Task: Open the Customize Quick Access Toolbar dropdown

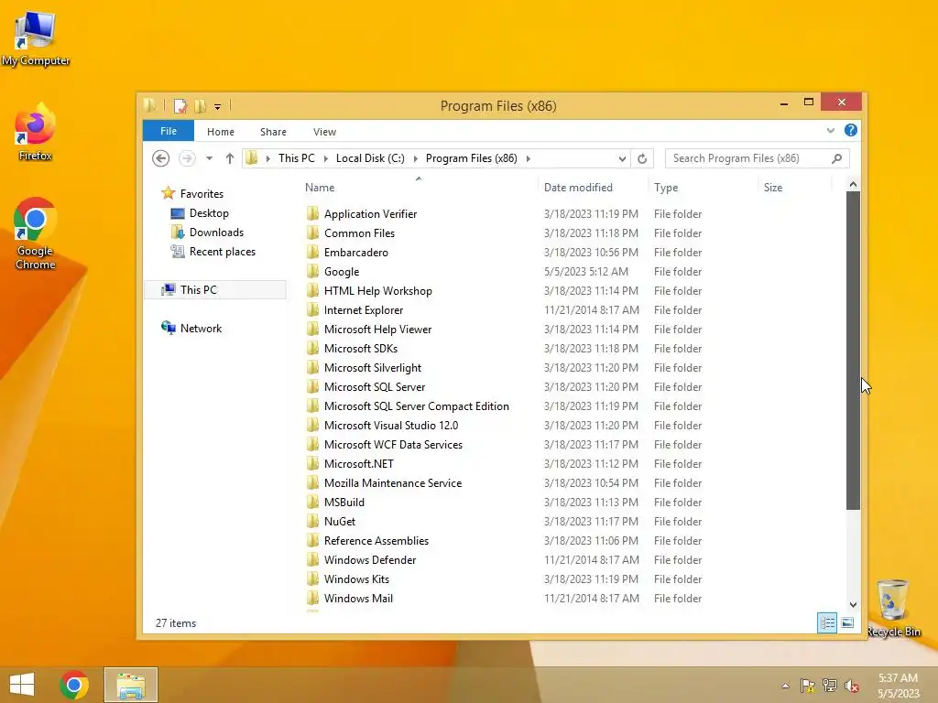Action: tap(218, 107)
